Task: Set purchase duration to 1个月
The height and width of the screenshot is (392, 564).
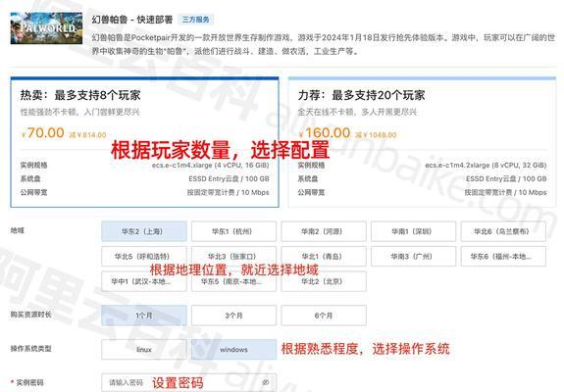Action: pos(144,316)
